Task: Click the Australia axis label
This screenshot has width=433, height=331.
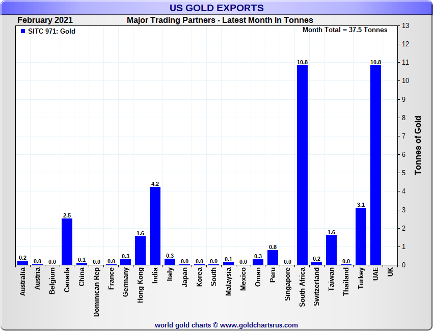Action: (22, 282)
